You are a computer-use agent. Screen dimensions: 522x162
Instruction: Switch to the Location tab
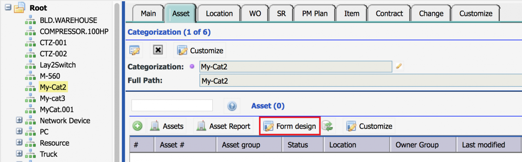(x=219, y=13)
